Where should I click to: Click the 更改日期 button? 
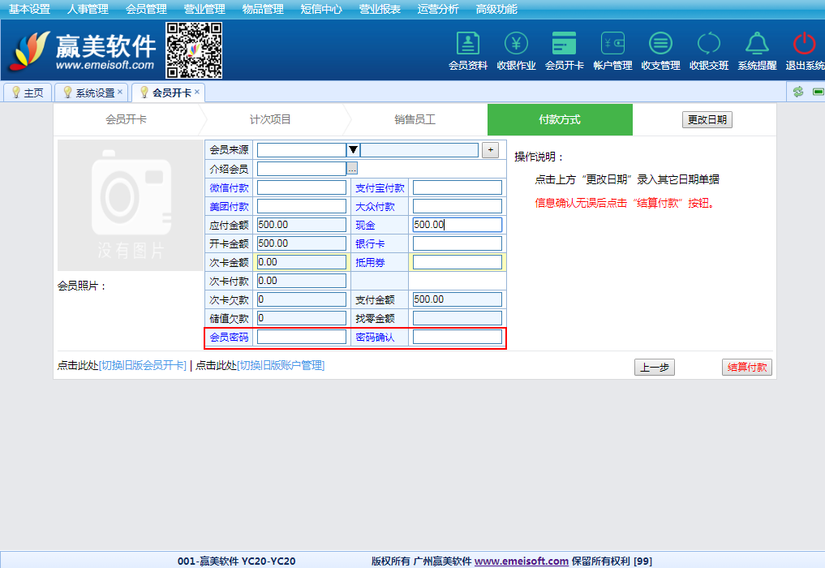(x=707, y=120)
